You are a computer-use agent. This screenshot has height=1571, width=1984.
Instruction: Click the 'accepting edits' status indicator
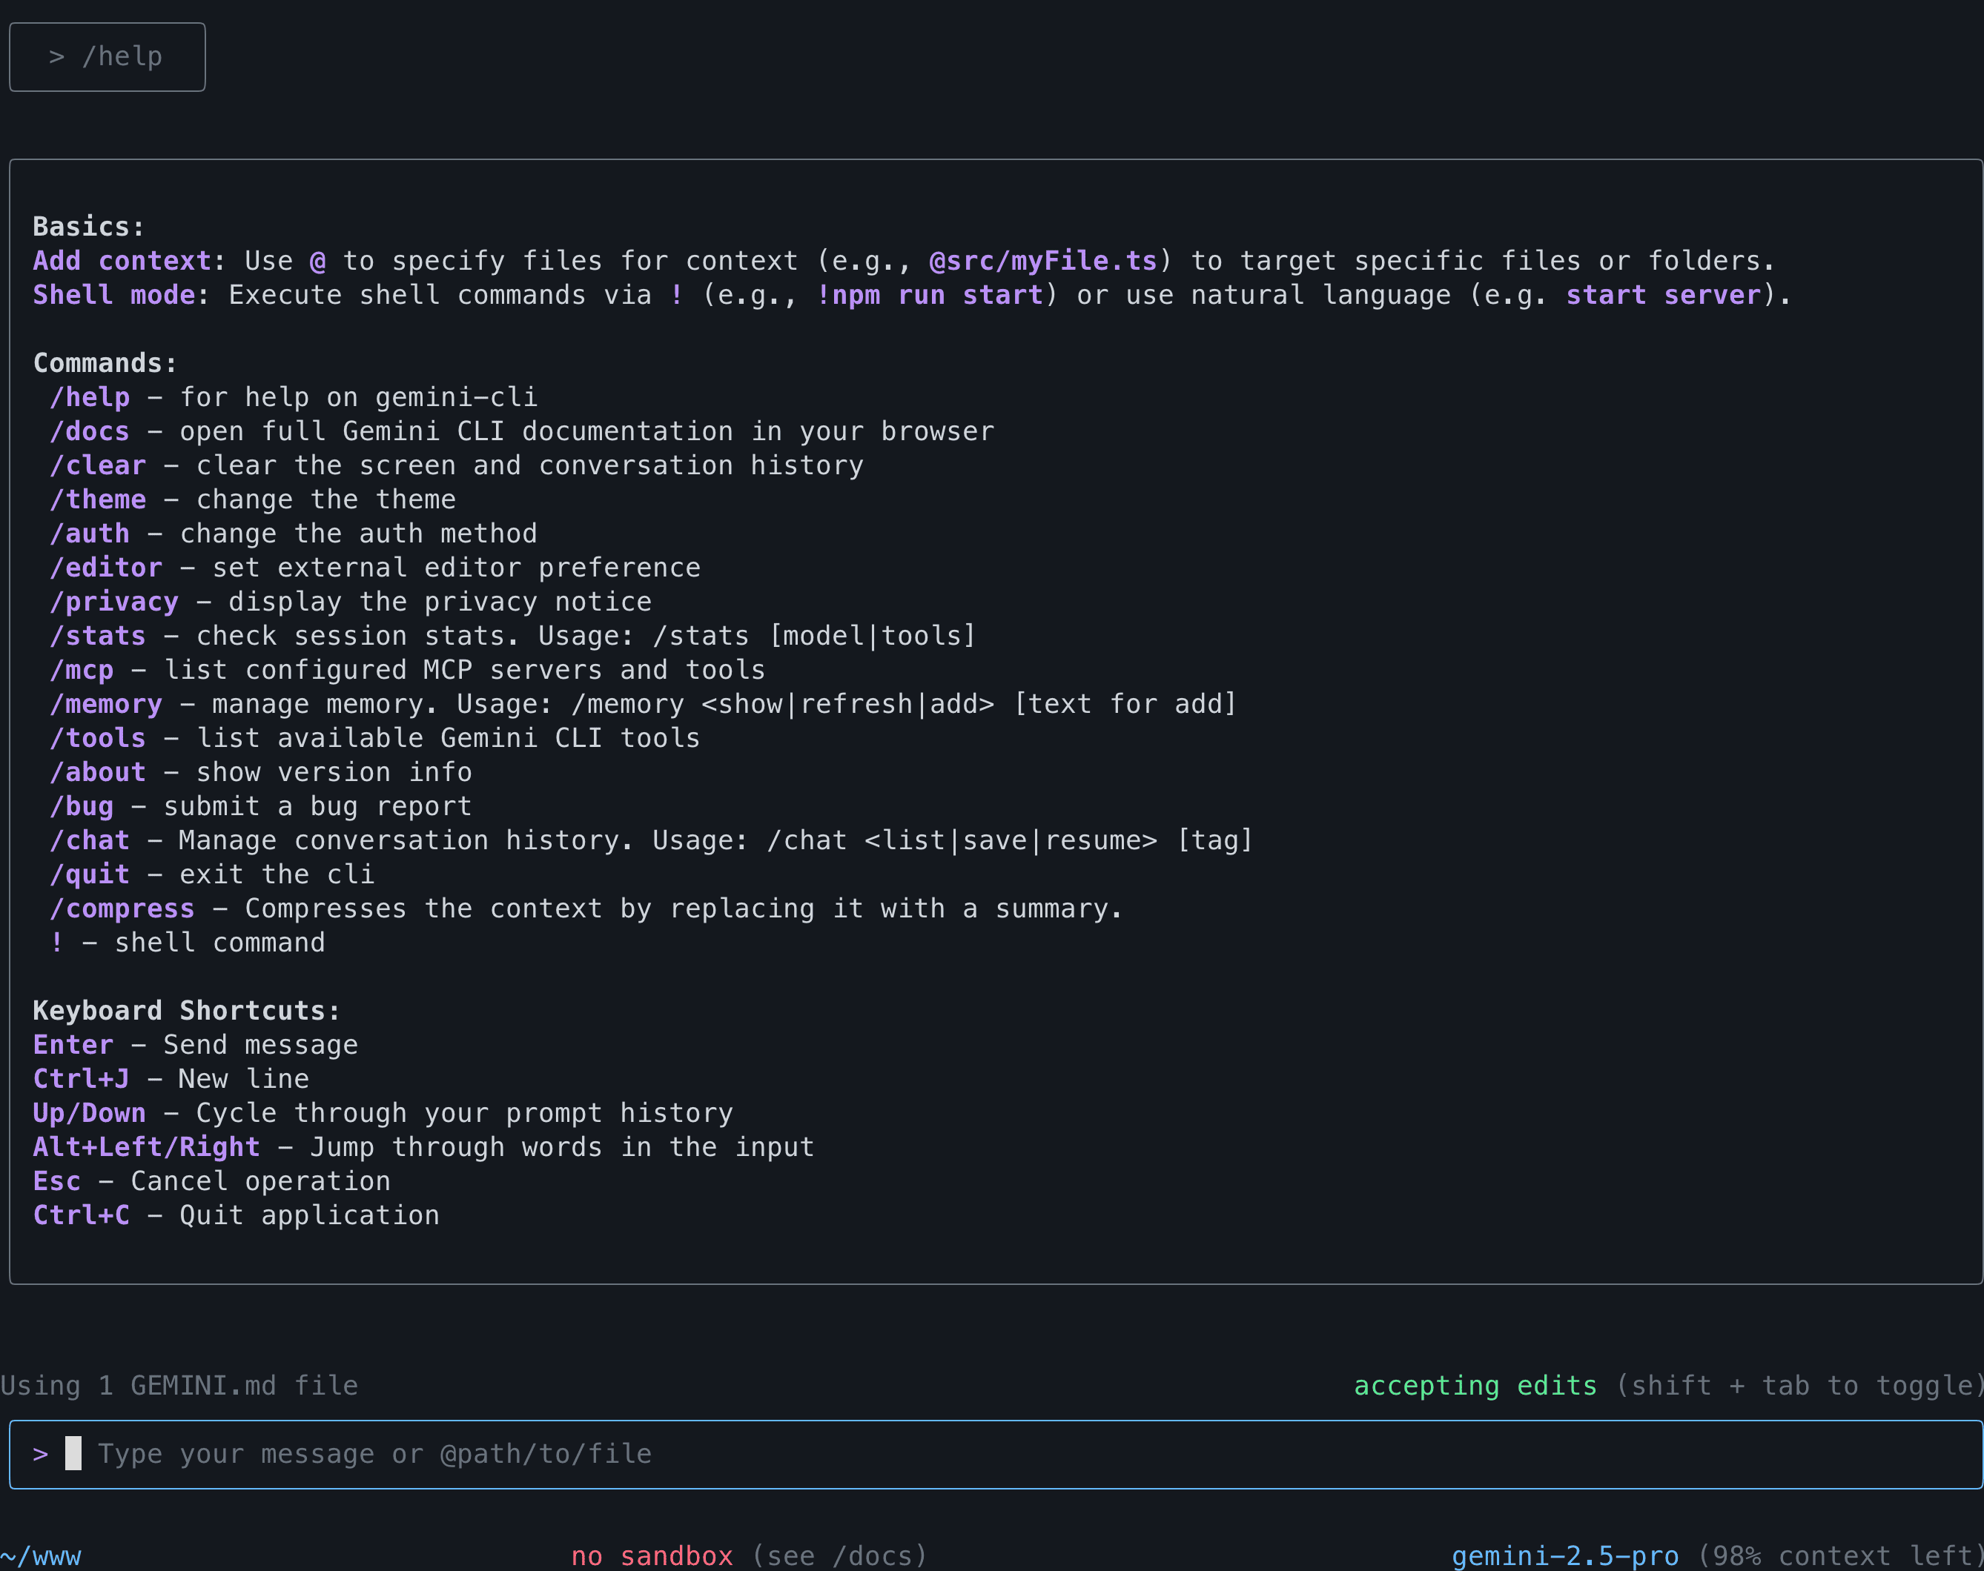[x=1475, y=1385]
